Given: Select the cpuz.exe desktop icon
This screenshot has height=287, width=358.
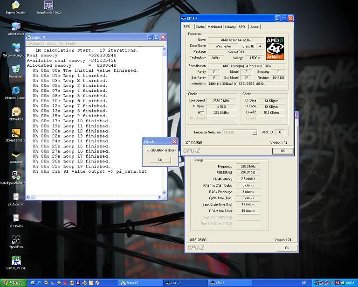Looking at the screenshot, I should point(16,154).
